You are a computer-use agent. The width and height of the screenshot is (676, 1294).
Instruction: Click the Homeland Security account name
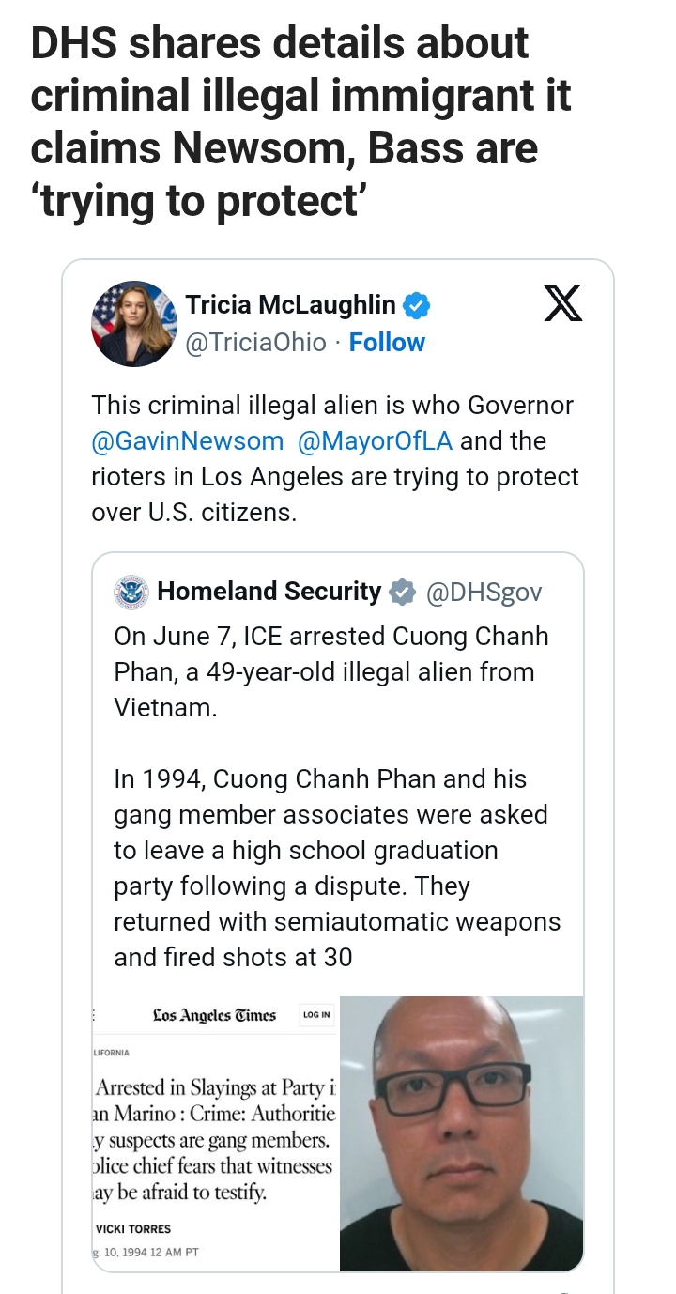tap(269, 592)
